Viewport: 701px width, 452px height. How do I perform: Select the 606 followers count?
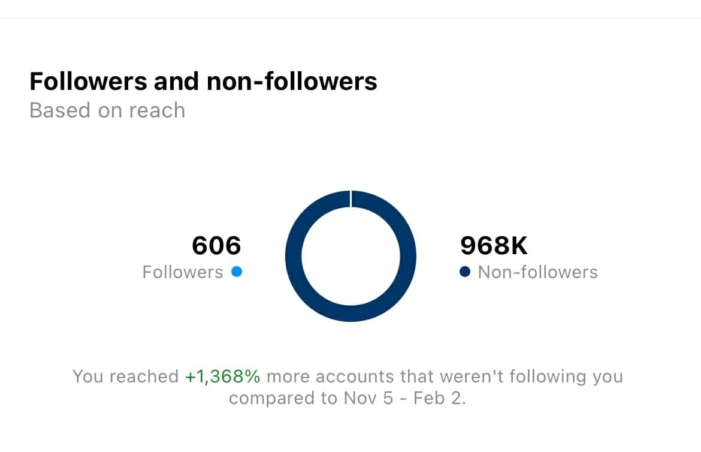[216, 245]
